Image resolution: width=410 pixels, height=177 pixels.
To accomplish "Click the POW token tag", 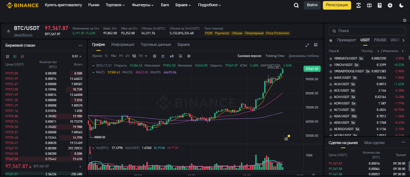I will pyautogui.click(x=209, y=33).
